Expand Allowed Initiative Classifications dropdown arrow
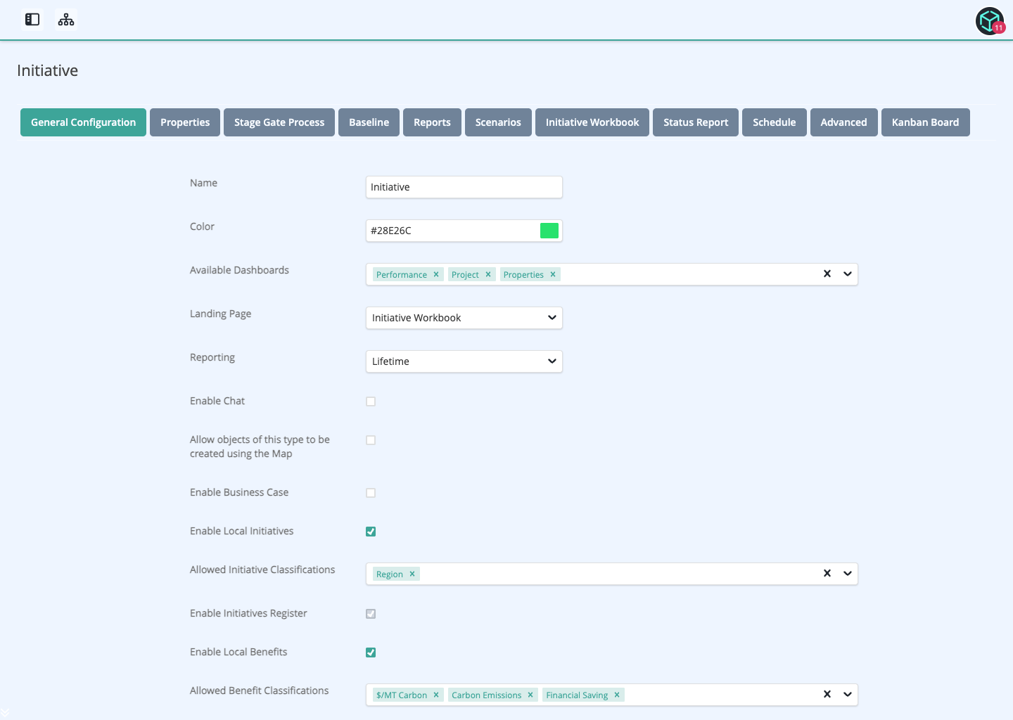This screenshot has width=1013, height=720. pyautogui.click(x=848, y=573)
